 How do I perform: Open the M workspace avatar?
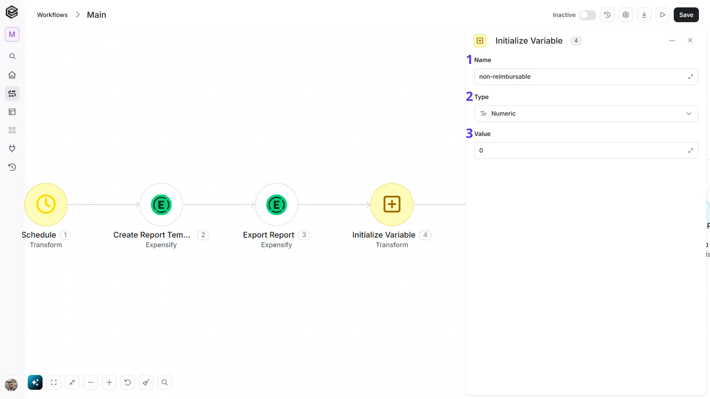[12, 34]
